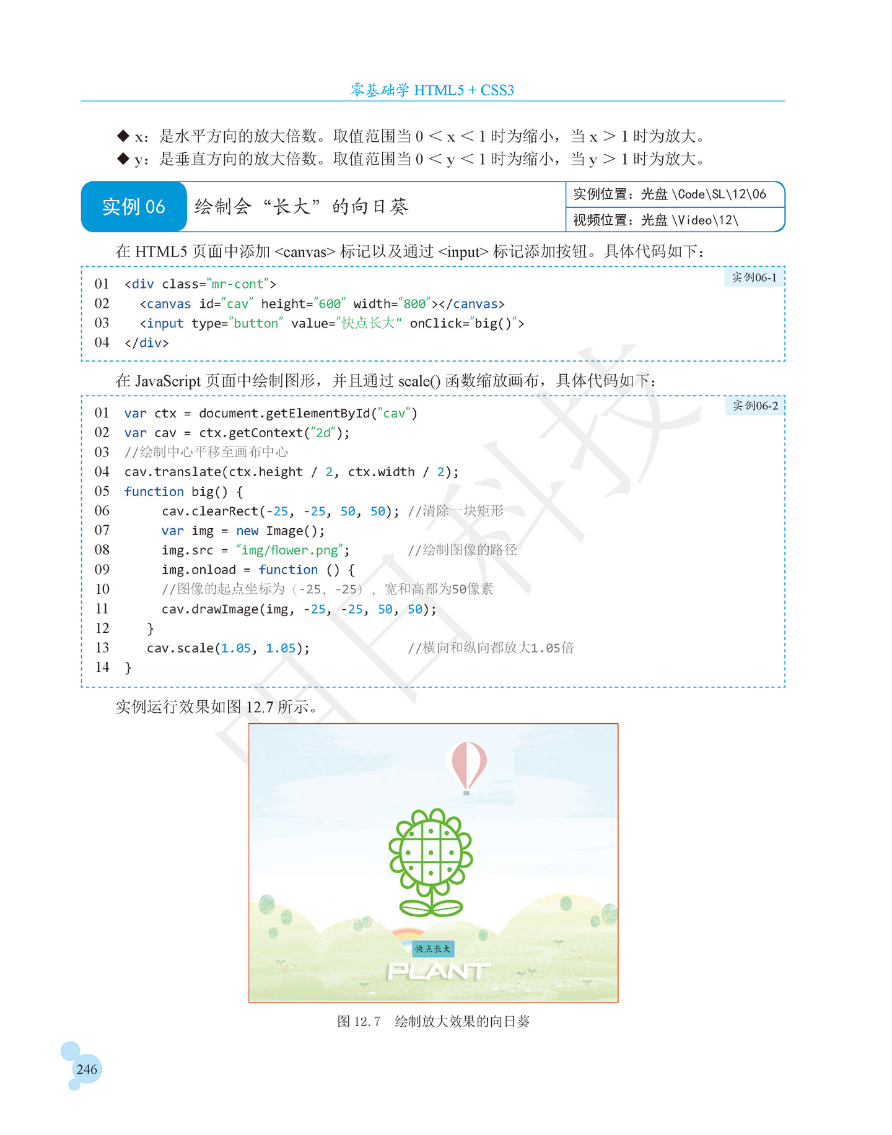Image resolution: width=892 pixels, height=1135 pixels.
Task: Click the 实例06-1 code label tag
Action: 754,277
